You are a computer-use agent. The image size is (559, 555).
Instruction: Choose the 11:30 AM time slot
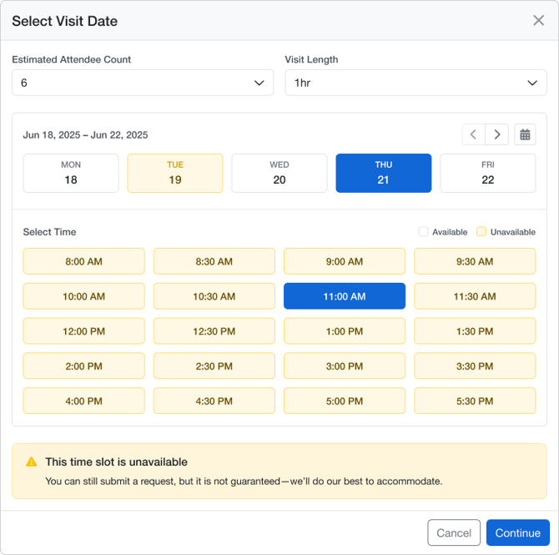tap(475, 296)
